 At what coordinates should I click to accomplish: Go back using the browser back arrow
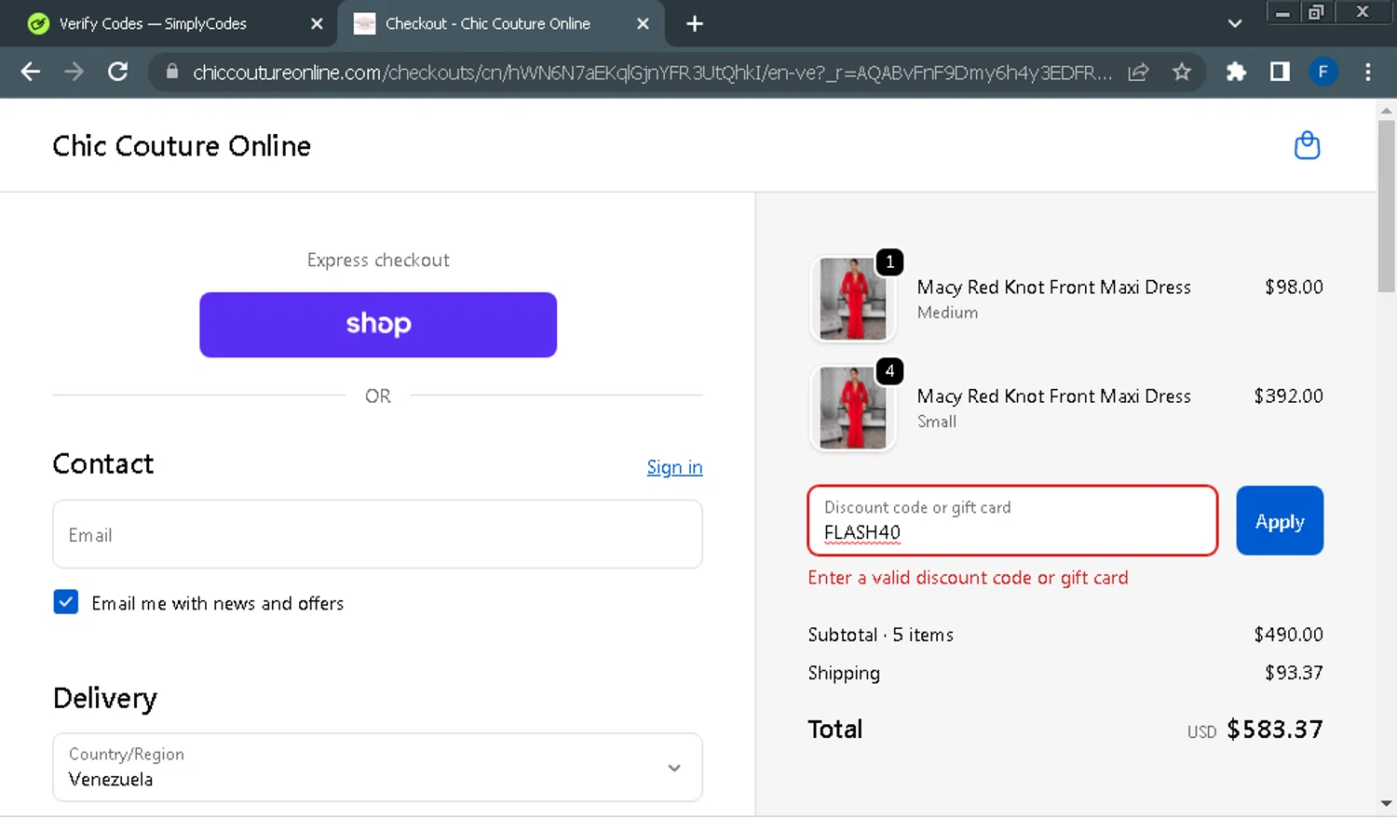click(x=30, y=72)
